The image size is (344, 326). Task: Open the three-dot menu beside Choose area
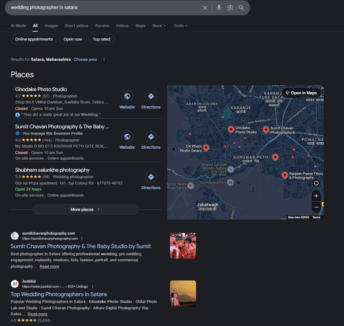(x=104, y=60)
